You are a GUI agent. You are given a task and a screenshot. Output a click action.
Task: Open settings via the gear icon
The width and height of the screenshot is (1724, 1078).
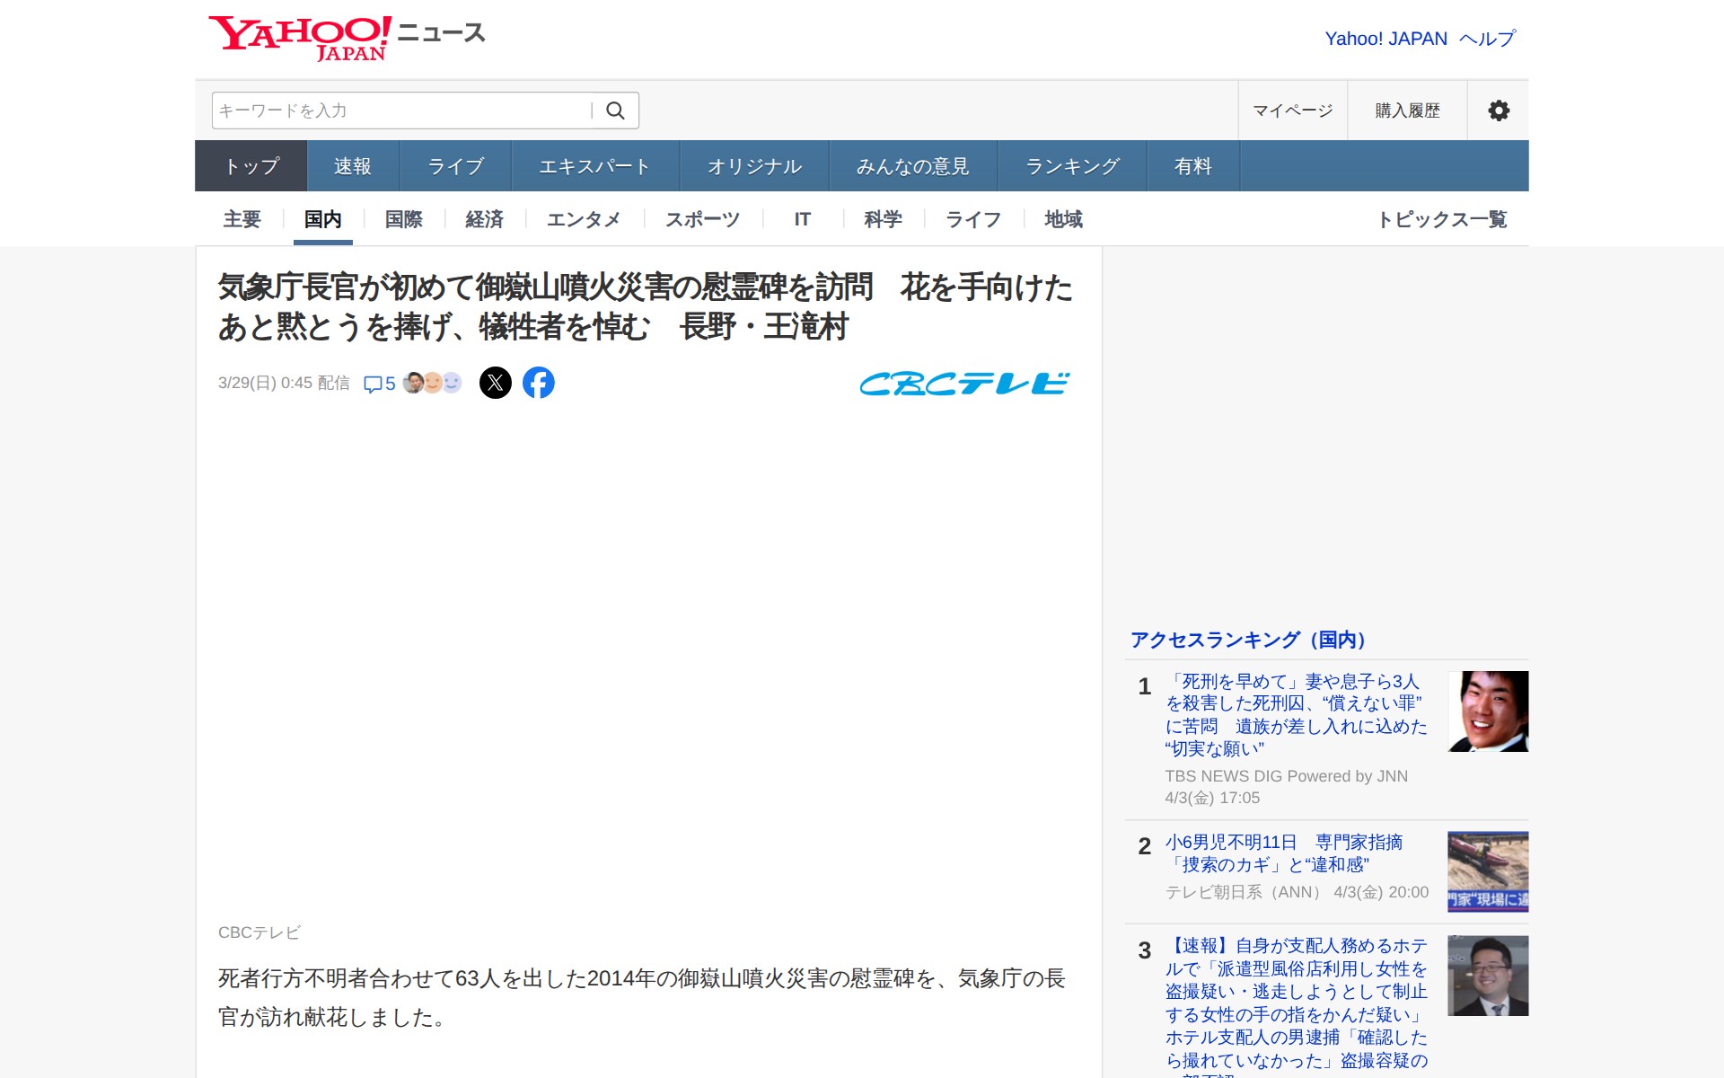pos(1498,110)
